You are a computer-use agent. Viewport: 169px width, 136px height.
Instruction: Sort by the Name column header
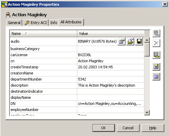(43, 33)
